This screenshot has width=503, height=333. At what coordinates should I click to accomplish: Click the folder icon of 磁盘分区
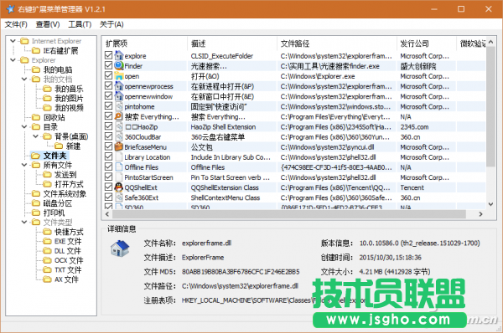(x=36, y=203)
